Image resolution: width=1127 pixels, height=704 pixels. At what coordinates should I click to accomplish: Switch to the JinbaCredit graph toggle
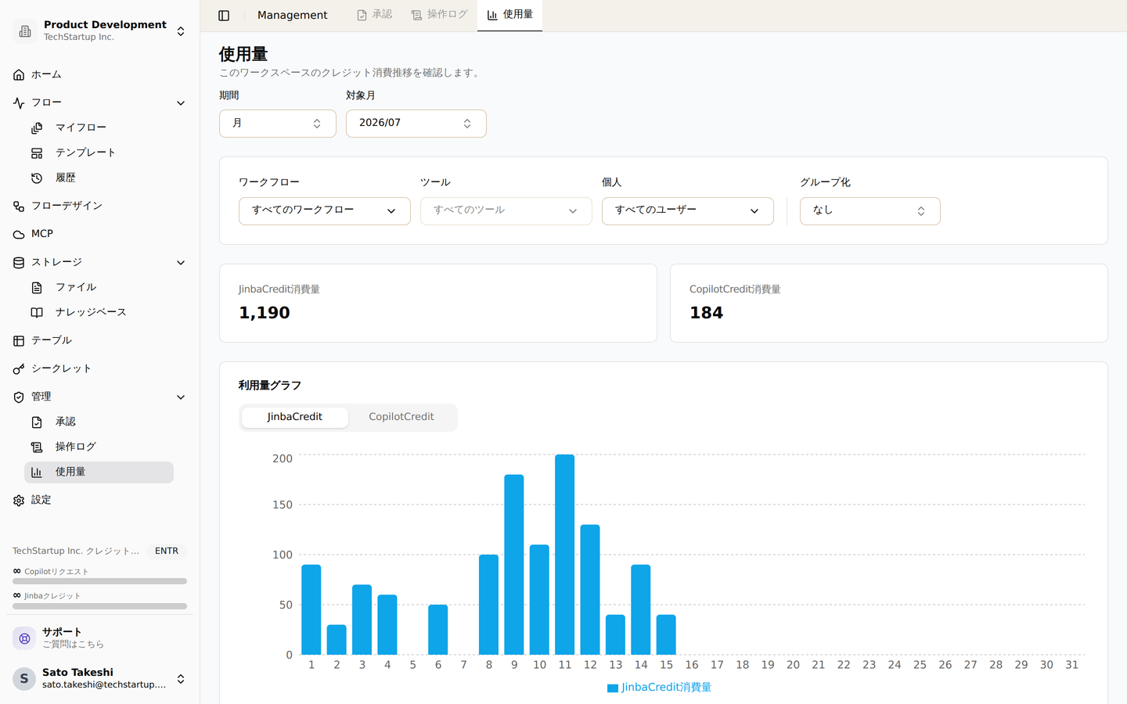(x=295, y=417)
